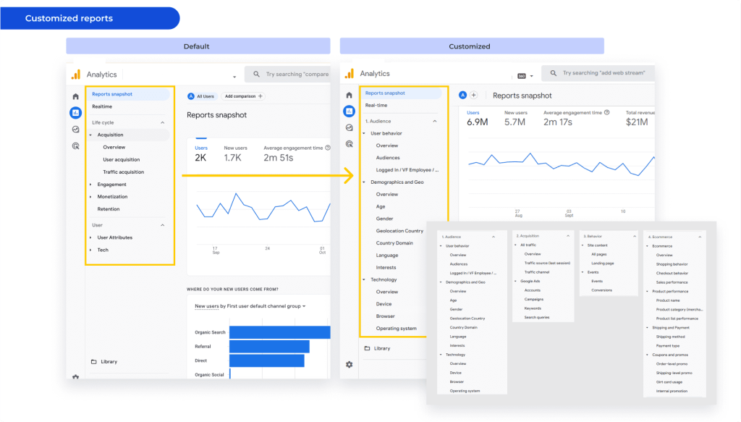This screenshot has height=422, width=741.
Task: Open Explore icon in the Customized Analytics sidebar
Action: (349, 127)
